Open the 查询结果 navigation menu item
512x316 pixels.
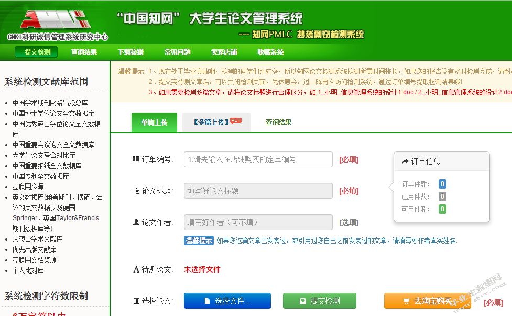(x=84, y=52)
